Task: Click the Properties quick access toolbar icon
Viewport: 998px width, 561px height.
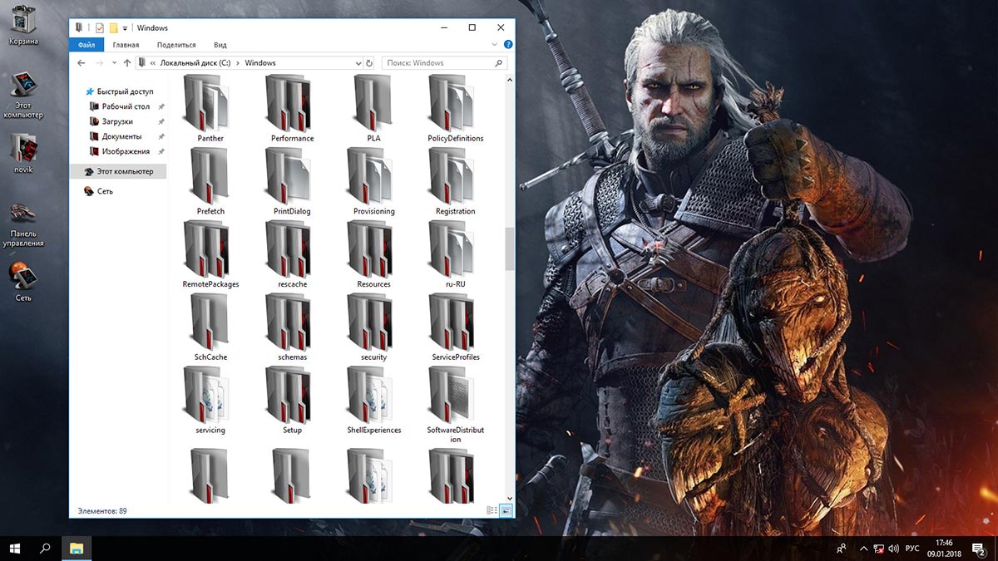Action: click(x=99, y=27)
